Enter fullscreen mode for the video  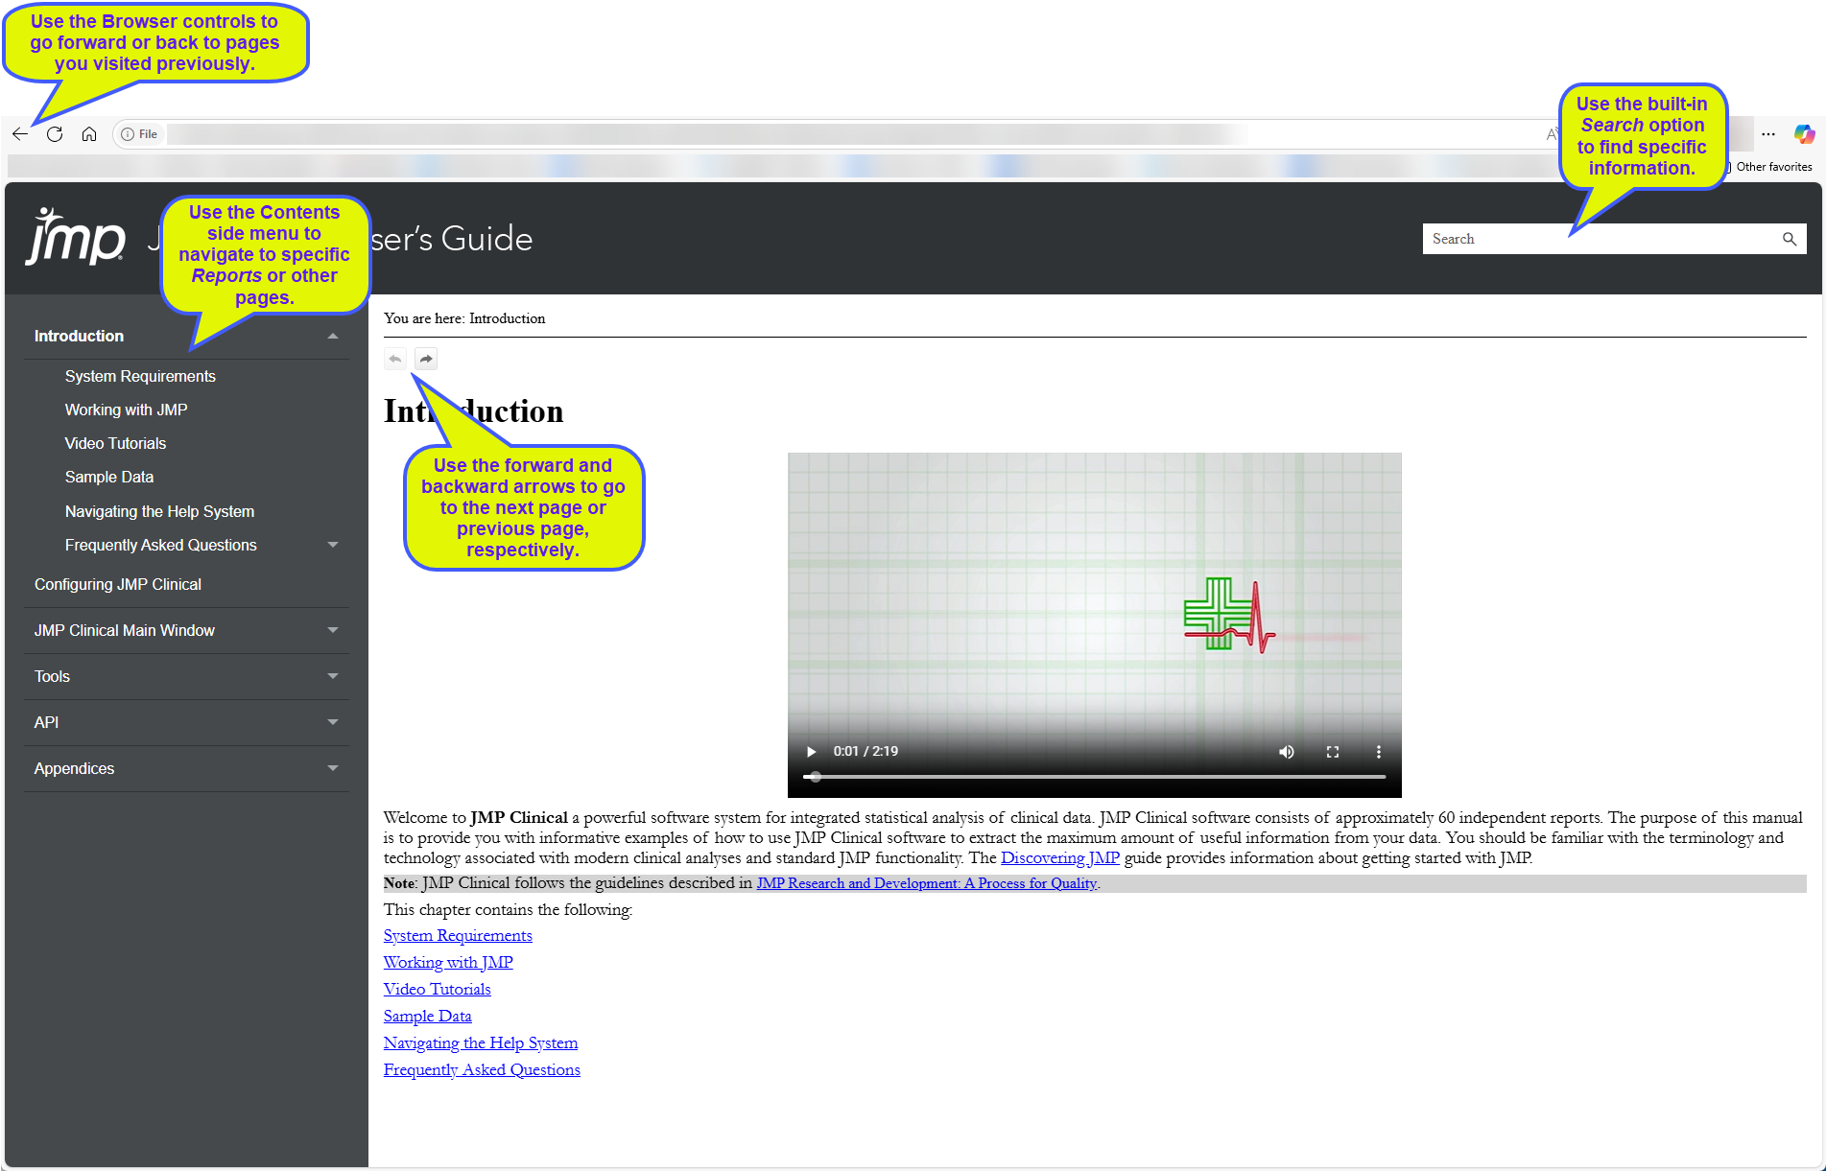[x=1333, y=751]
